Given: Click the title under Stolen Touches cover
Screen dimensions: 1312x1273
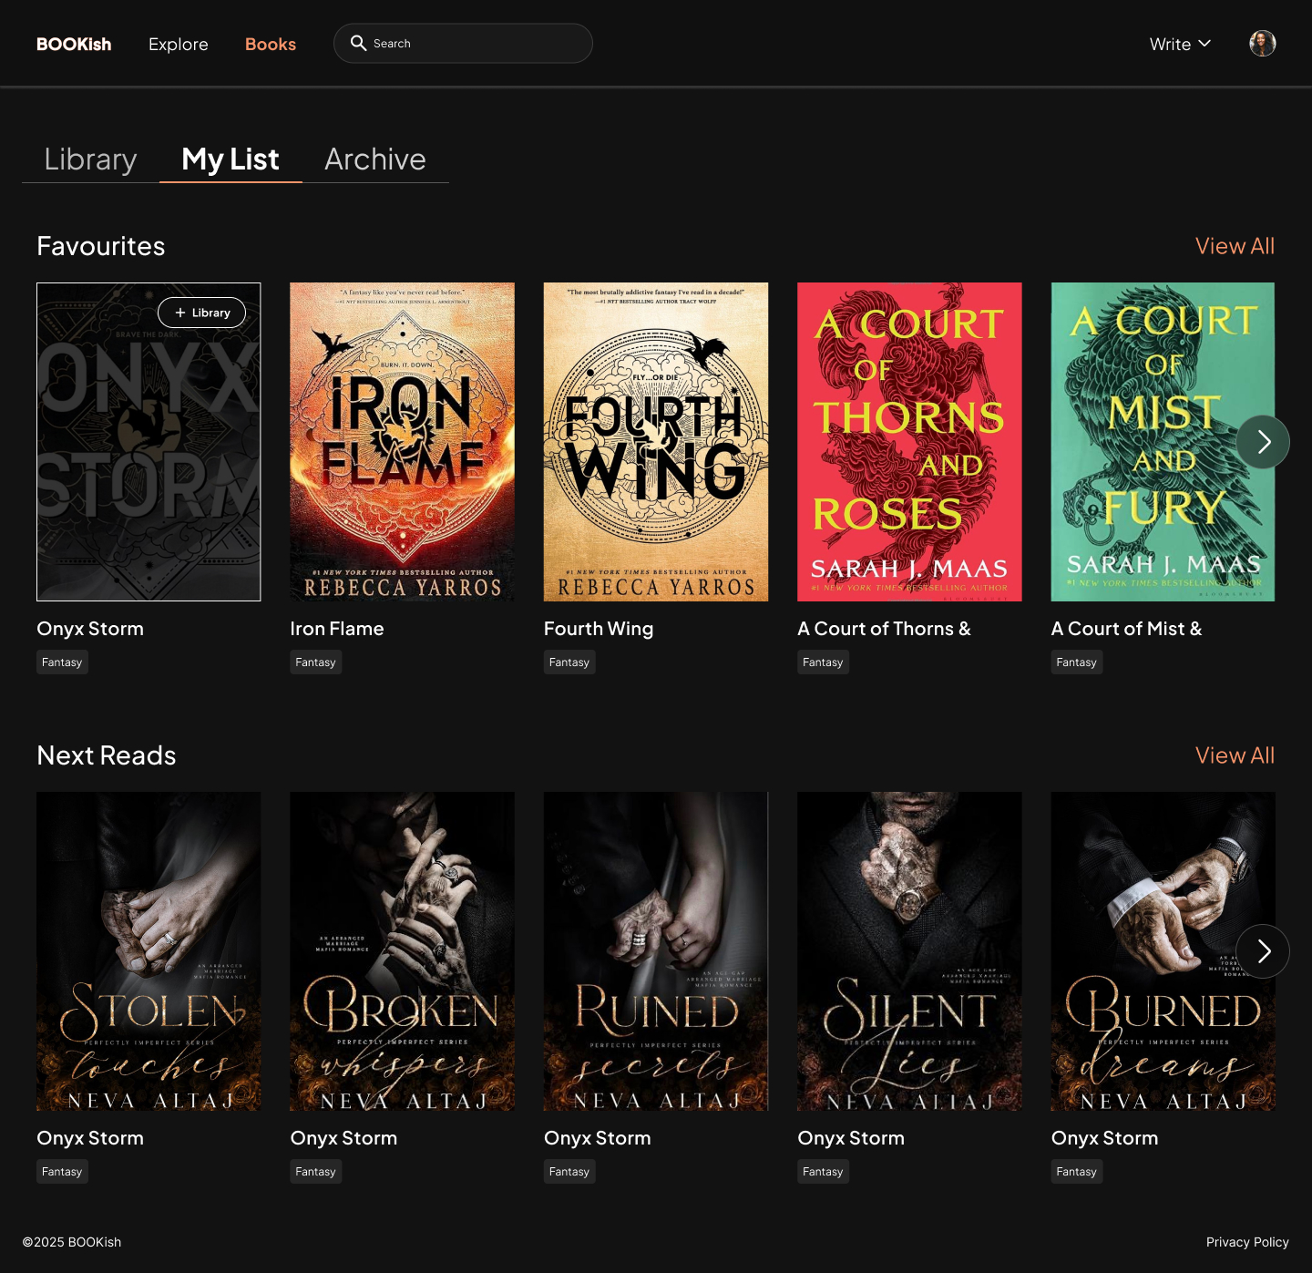Looking at the screenshot, I should click(90, 1138).
